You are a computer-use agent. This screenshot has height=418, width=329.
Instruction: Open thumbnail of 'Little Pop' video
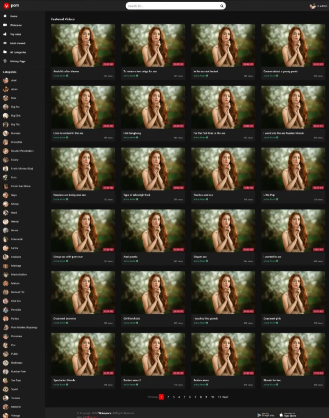(293, 169)
